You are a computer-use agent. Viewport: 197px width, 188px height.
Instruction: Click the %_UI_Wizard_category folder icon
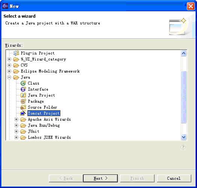(x=16, y=59)
